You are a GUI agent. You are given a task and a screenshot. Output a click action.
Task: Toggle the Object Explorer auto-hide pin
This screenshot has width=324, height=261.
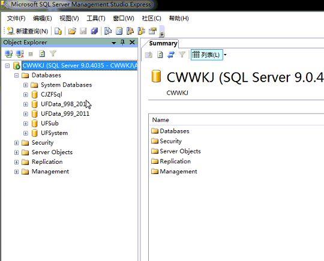point(122,43)
